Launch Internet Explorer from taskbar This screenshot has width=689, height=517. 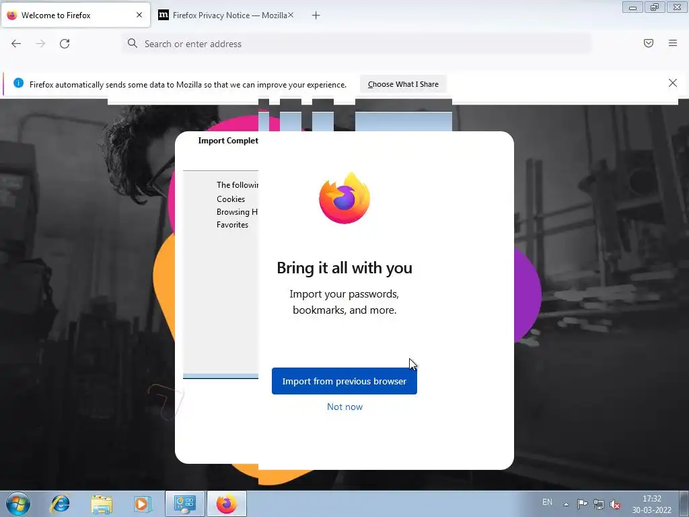point(60,504)
